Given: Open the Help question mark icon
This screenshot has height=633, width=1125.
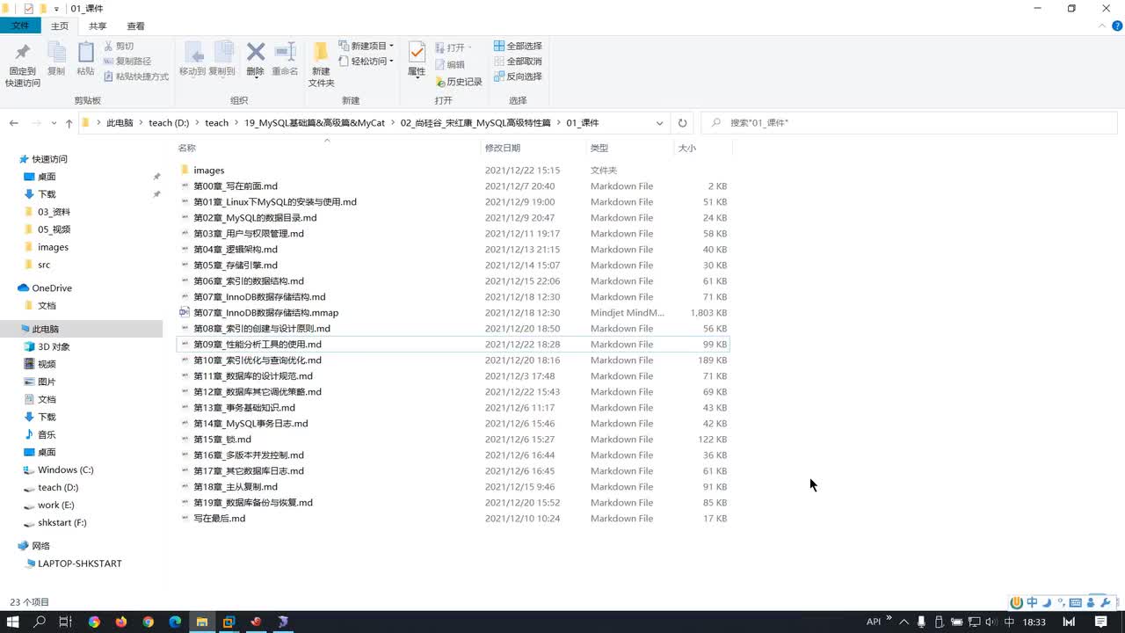Looking at the screenshot, I should [x=1117, y=26].
